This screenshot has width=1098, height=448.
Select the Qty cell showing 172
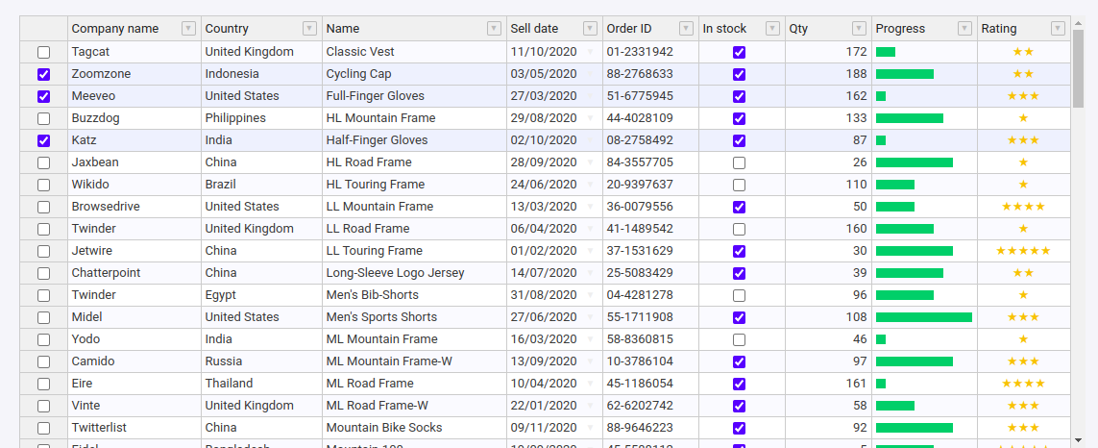click(828, 52)
